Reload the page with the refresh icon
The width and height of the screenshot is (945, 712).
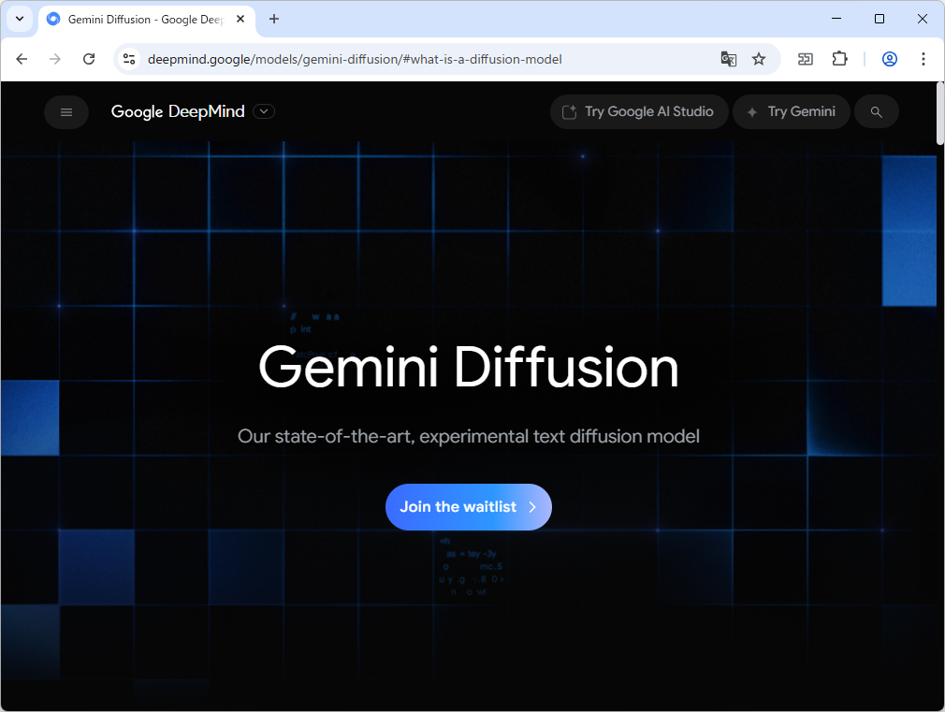(x=89, y=58)
